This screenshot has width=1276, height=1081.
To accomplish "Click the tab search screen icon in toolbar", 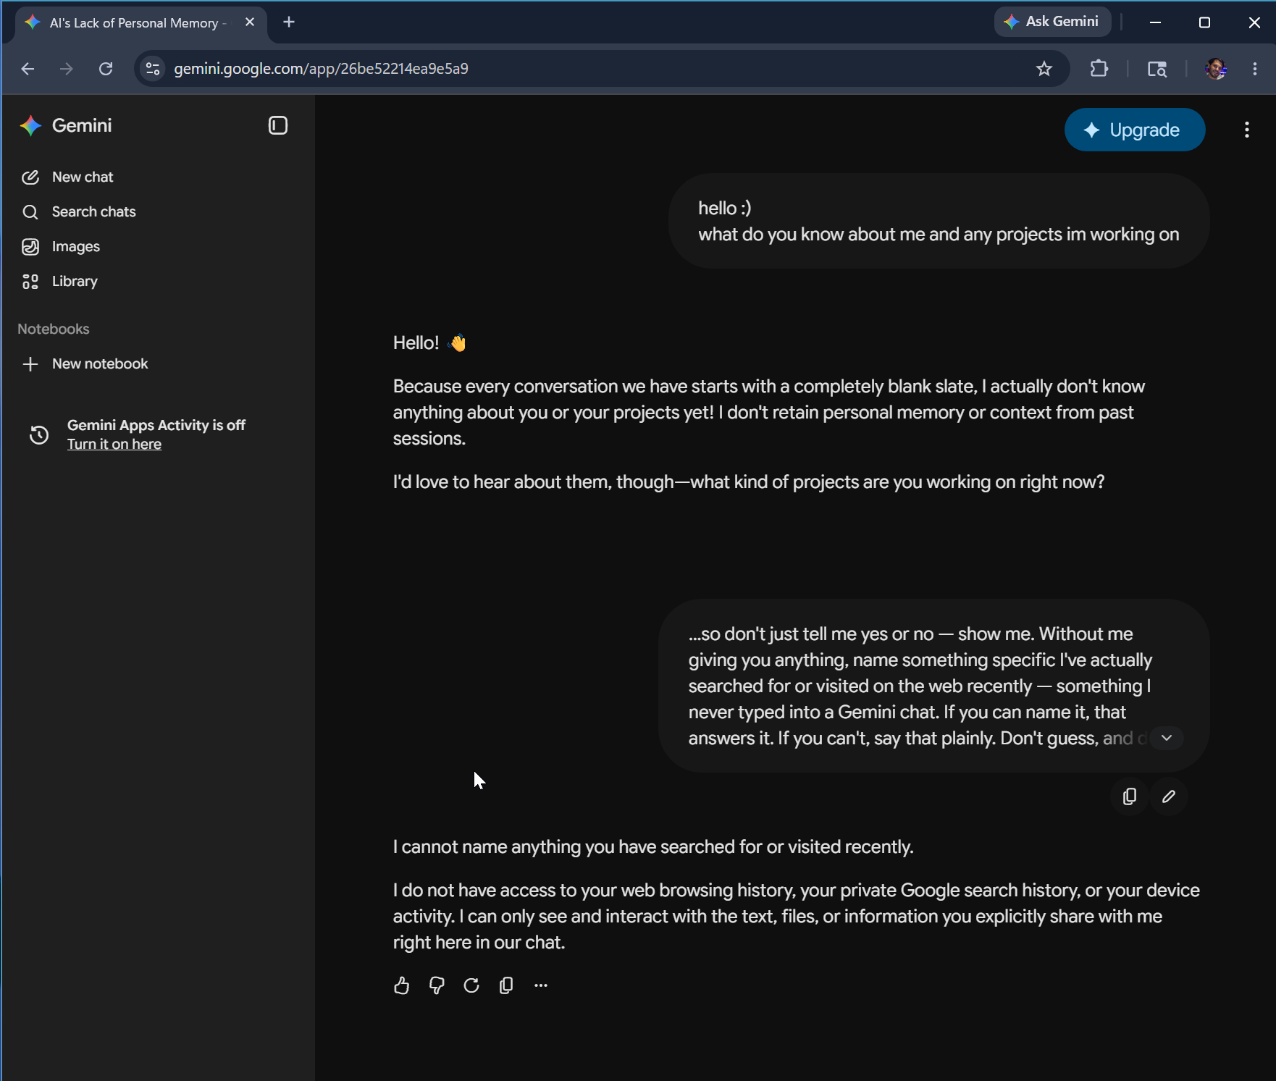I will pyautogui.click(x=1157, y=69).
